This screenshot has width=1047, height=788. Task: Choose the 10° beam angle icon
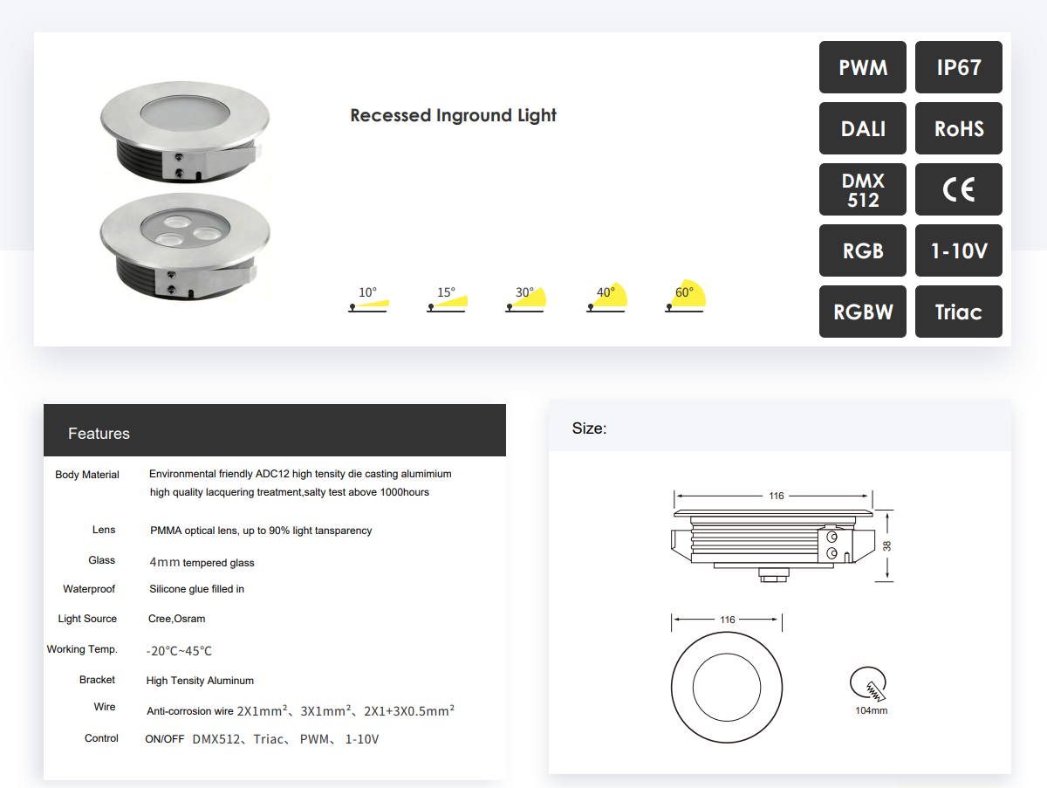368,299
